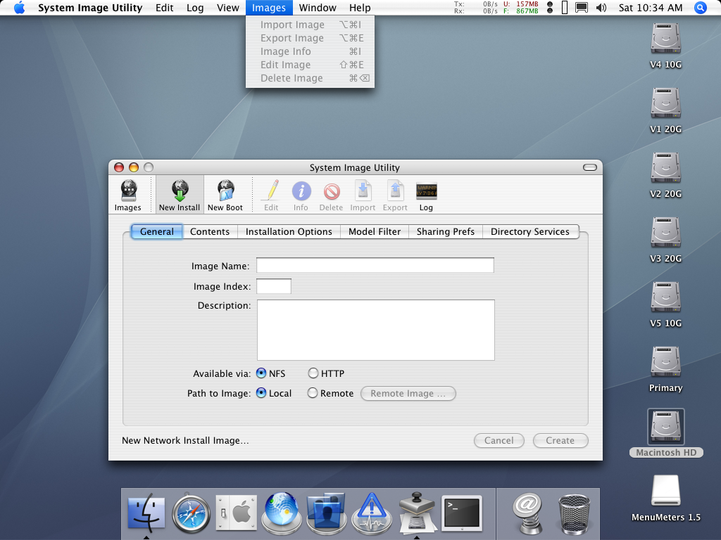Click the Edit pencil toolbar icon
721x540 pixels.
271,195
